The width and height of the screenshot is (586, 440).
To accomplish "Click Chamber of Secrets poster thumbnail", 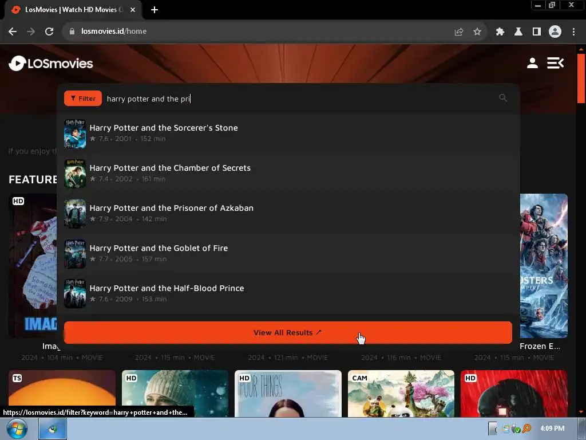I will pyautogui.click(x=75, y=174).
